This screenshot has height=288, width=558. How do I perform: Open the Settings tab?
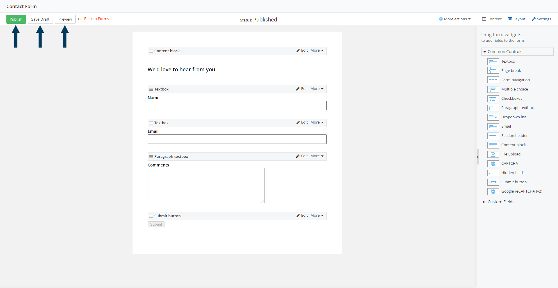click(x=541, y=19)
